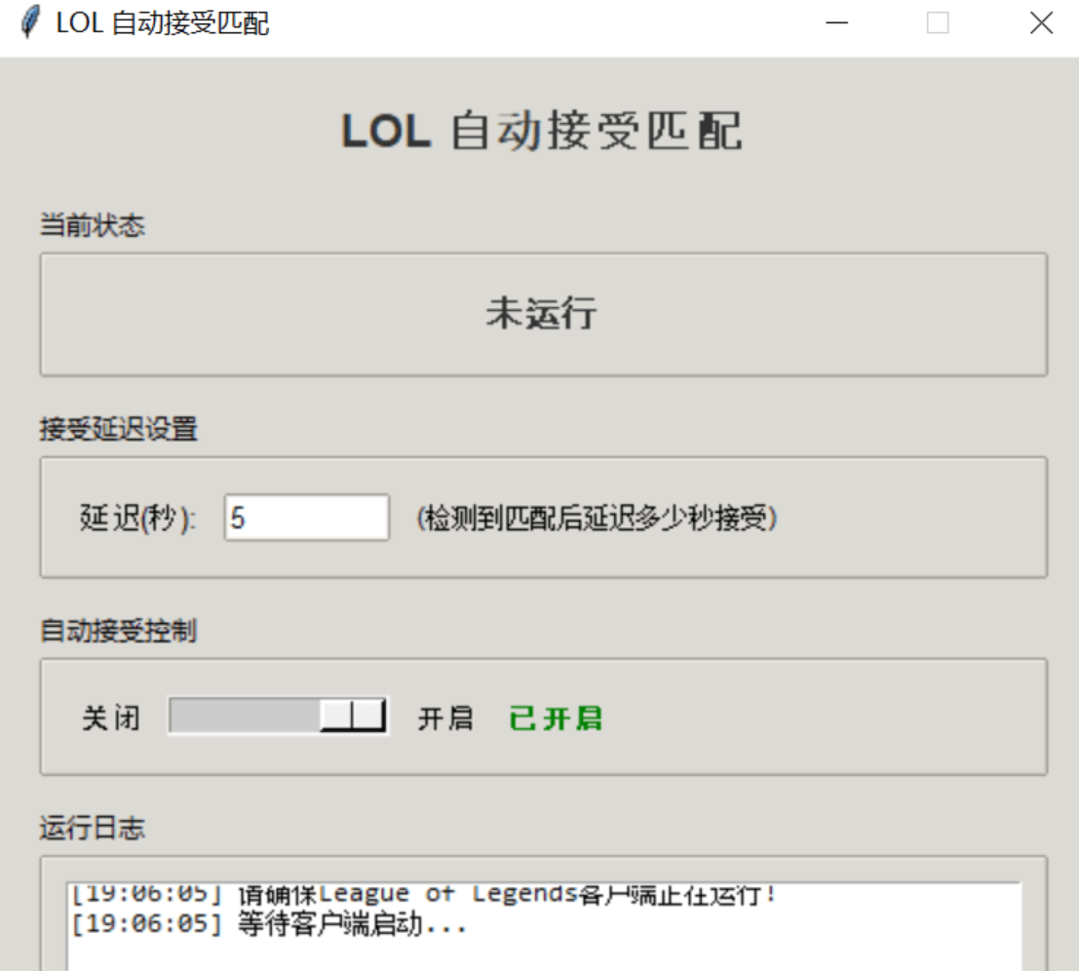Click the 当前状态 section label

[x=93, y=225]
